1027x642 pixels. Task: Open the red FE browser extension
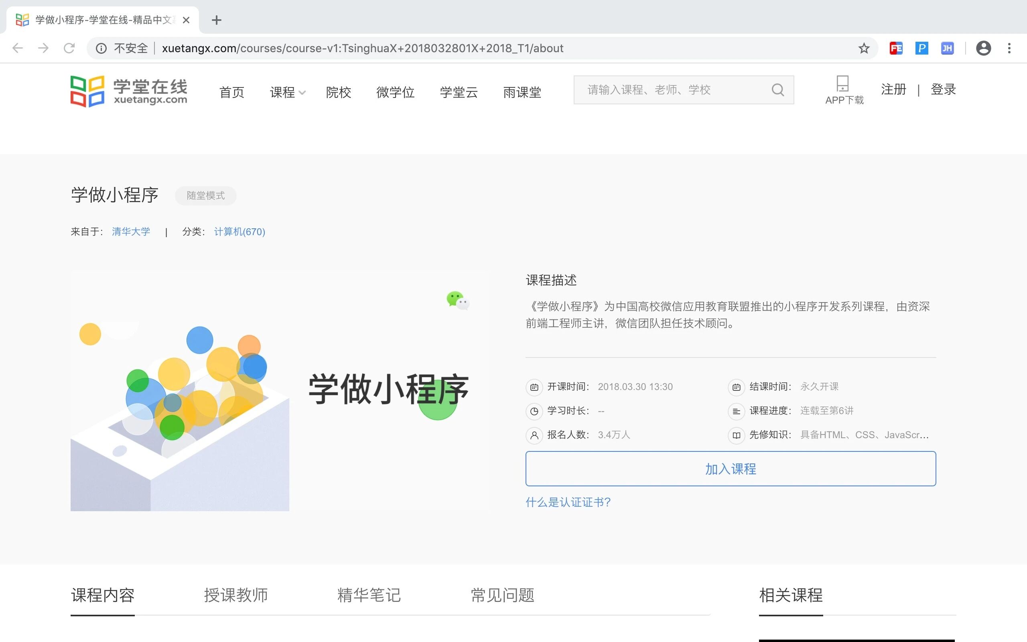[896, 49]
